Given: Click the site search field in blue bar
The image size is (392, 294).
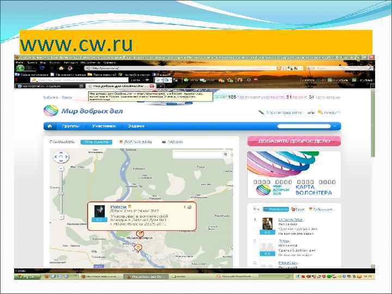Looking at the screenshot, I should (x=304, y=126).
